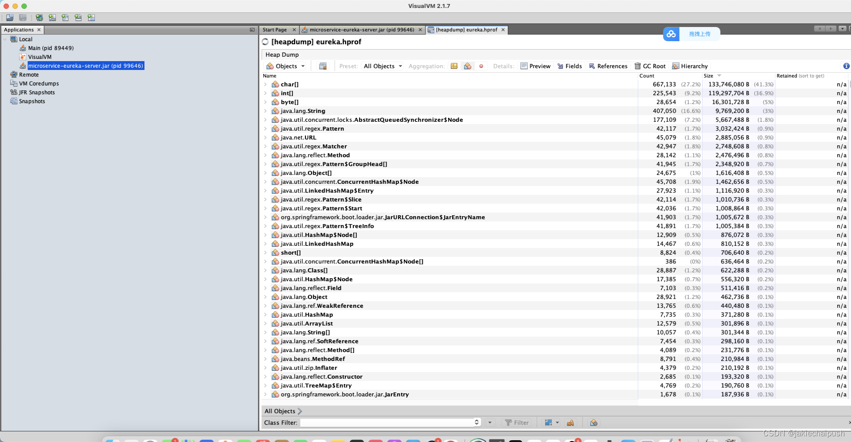Select the VM Coredumps node

(39, 83)
